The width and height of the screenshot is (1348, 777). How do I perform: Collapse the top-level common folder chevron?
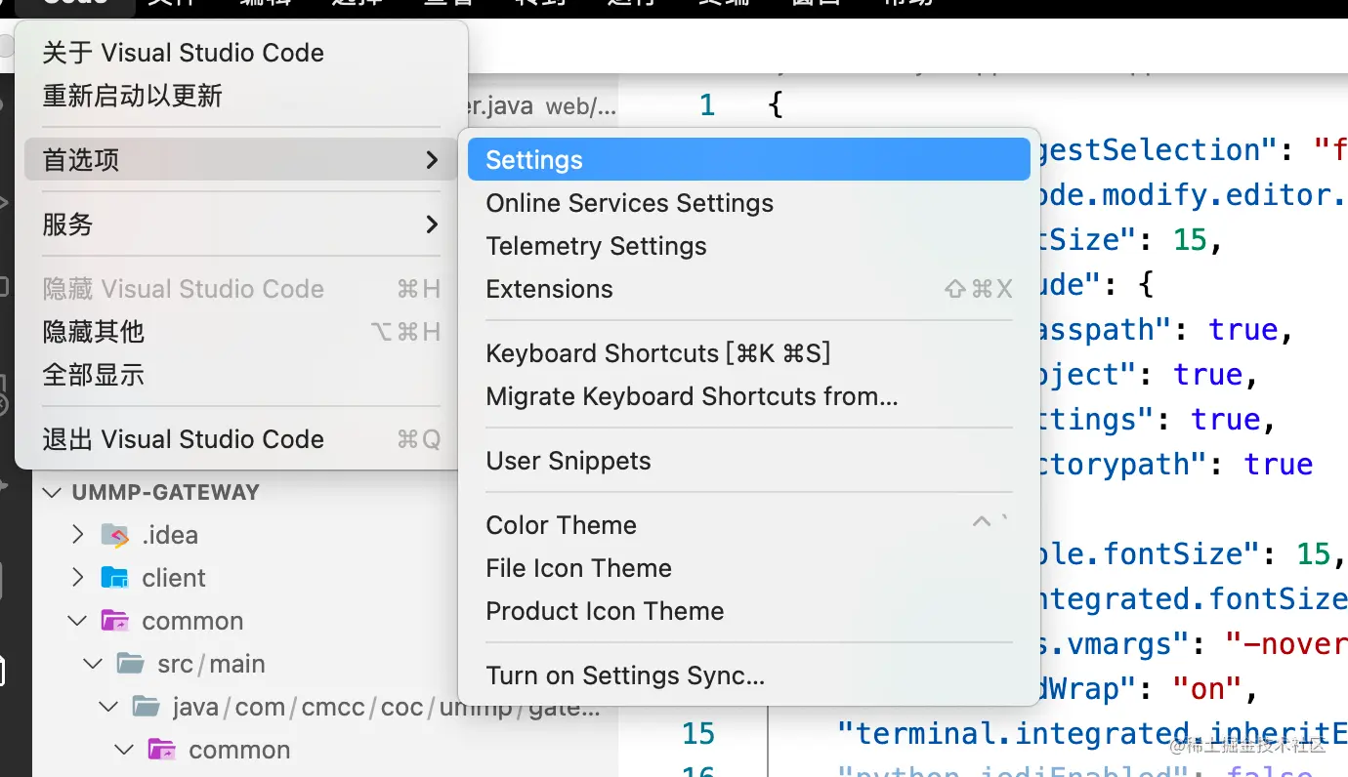pyautogui.click(x=78, y=621)
